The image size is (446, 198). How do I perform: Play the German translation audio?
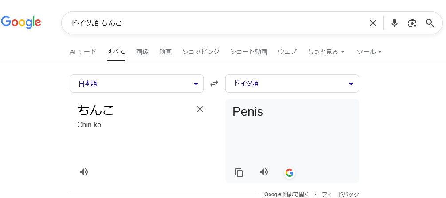click(x=264, y=172)
